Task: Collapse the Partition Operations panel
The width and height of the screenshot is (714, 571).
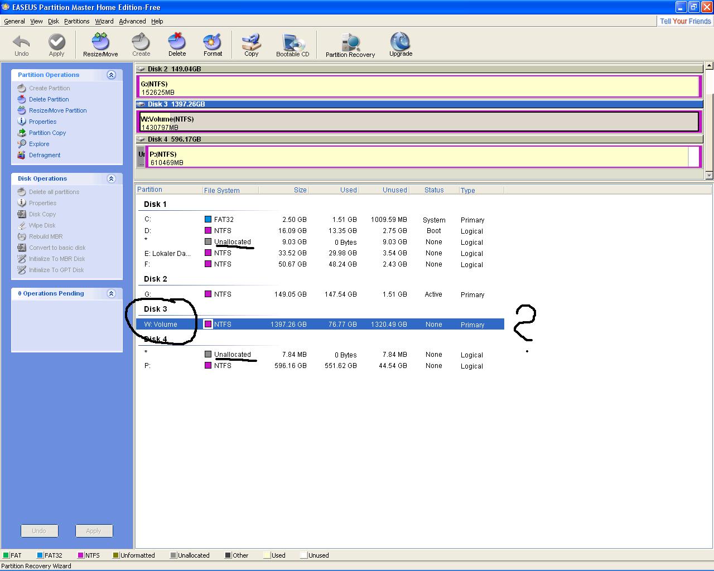Action: pos(111,75)
